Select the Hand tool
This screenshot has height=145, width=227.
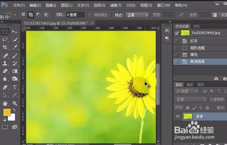[x=5, y=103]
